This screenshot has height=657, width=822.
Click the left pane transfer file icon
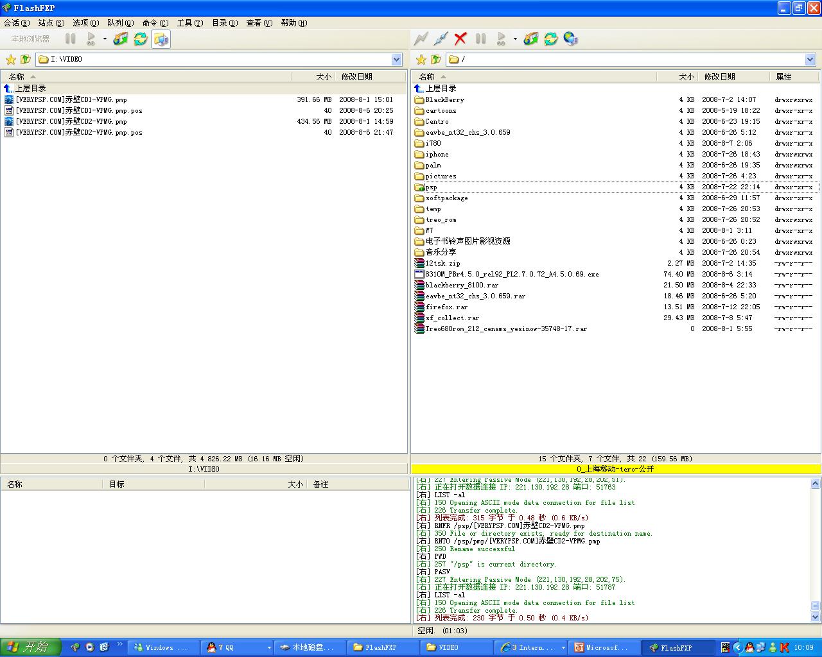(x=120, y=39)
